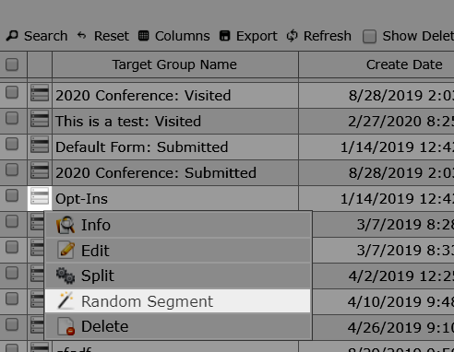The image size is (454, 352).
Task: Sort by Target Group Name column header
Action: 174,65
